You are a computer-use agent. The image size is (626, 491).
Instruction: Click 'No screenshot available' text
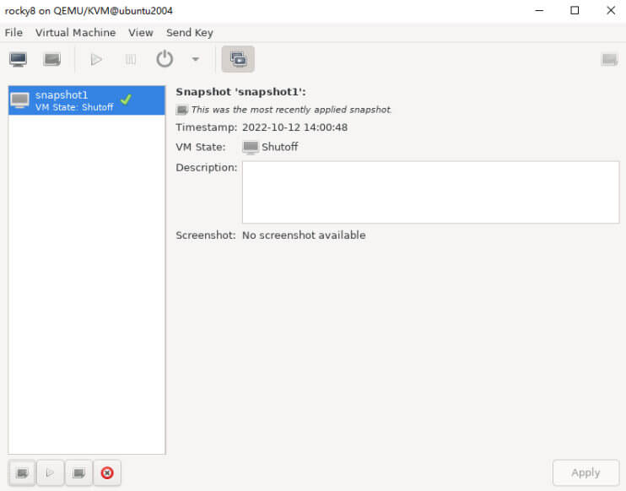click(x=304, y=235)
